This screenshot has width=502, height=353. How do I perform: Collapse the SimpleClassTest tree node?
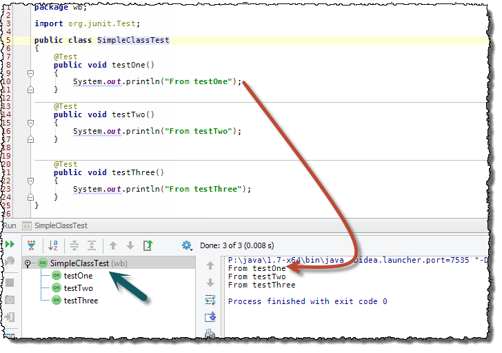coord(28,263)
